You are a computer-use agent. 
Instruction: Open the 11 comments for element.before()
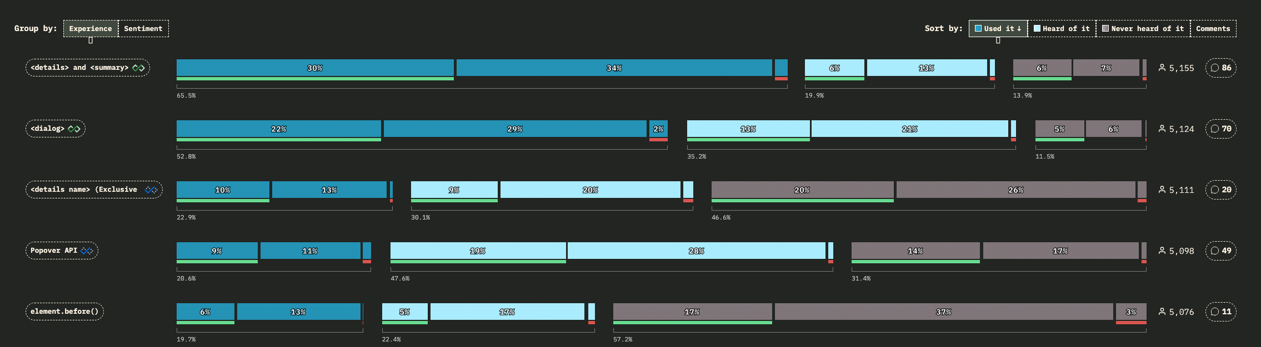tap(1220, 312)
